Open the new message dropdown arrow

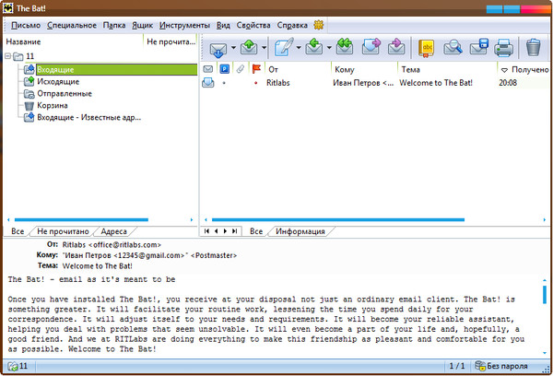coord(299,48)
